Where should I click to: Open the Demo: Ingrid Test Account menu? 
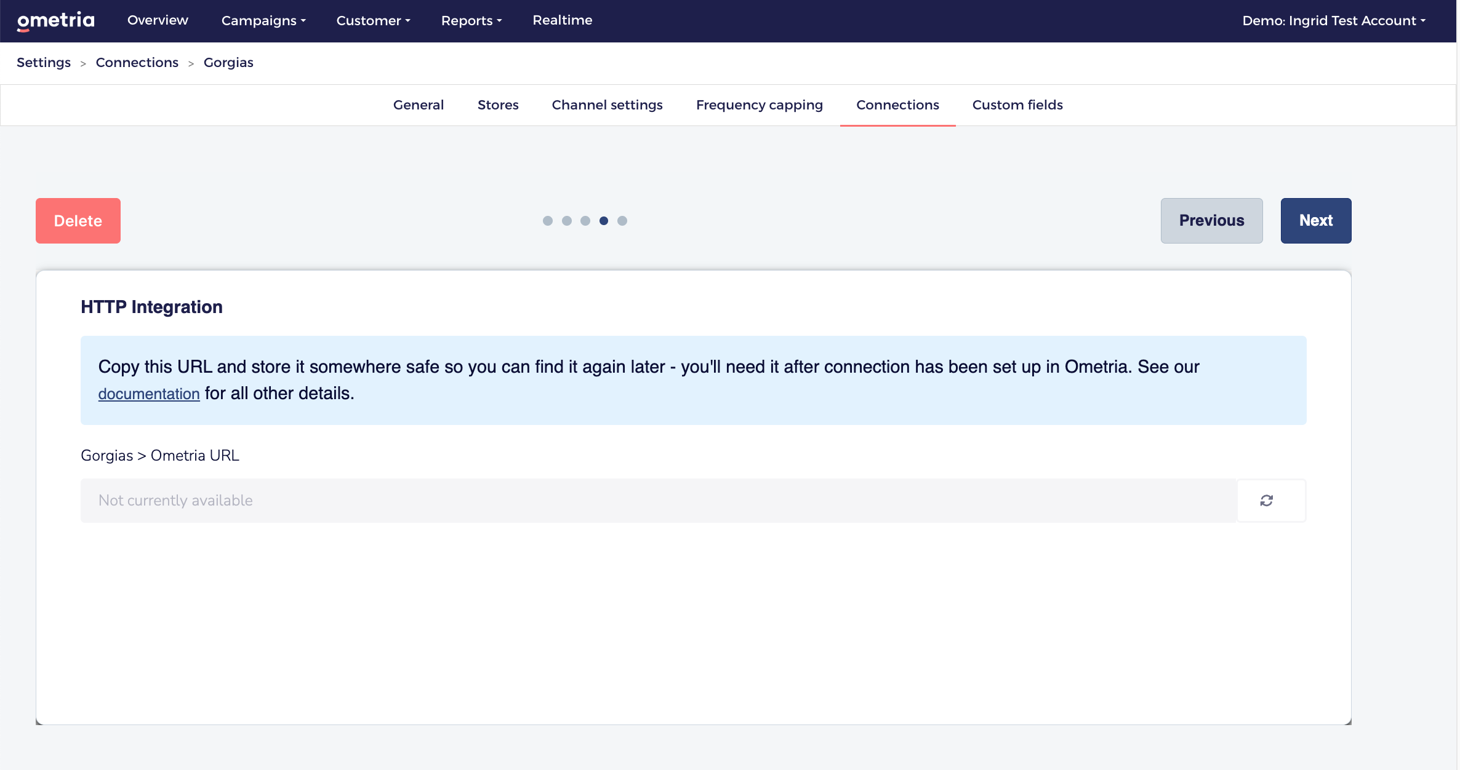pyautogui.click(x=1334, y=20)
